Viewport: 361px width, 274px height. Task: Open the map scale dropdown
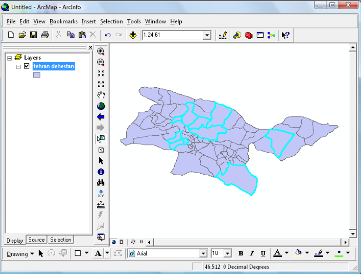click(x=207, y=35)
